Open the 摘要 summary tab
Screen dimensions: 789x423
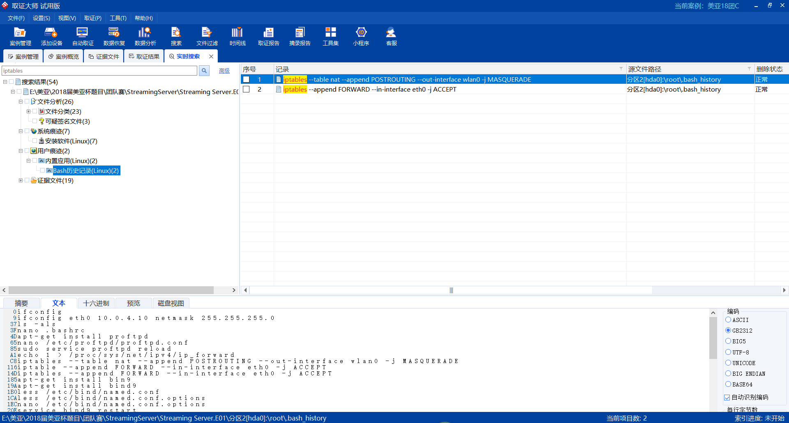point(21,303)
